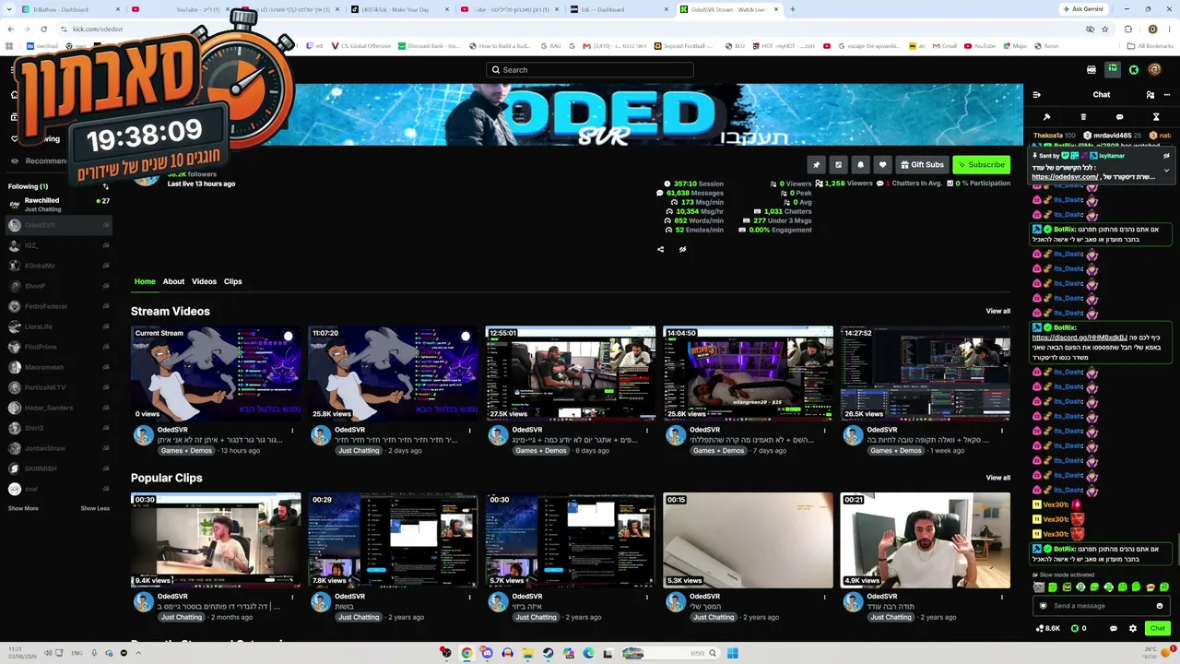This screenshot has width=1180, height=664.
Task: Expand the pinned message chevron
Action: 1166,171
